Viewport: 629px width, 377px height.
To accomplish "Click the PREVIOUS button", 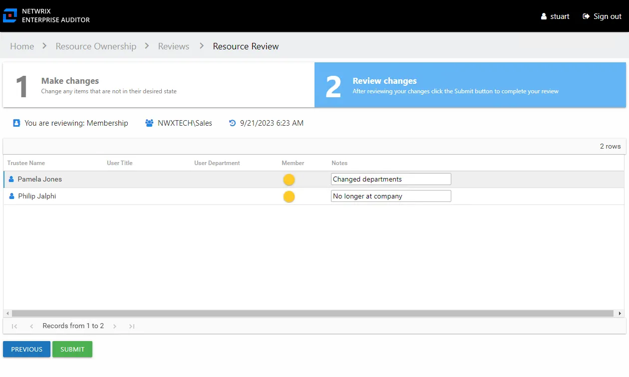I will (x=27, y=349).
